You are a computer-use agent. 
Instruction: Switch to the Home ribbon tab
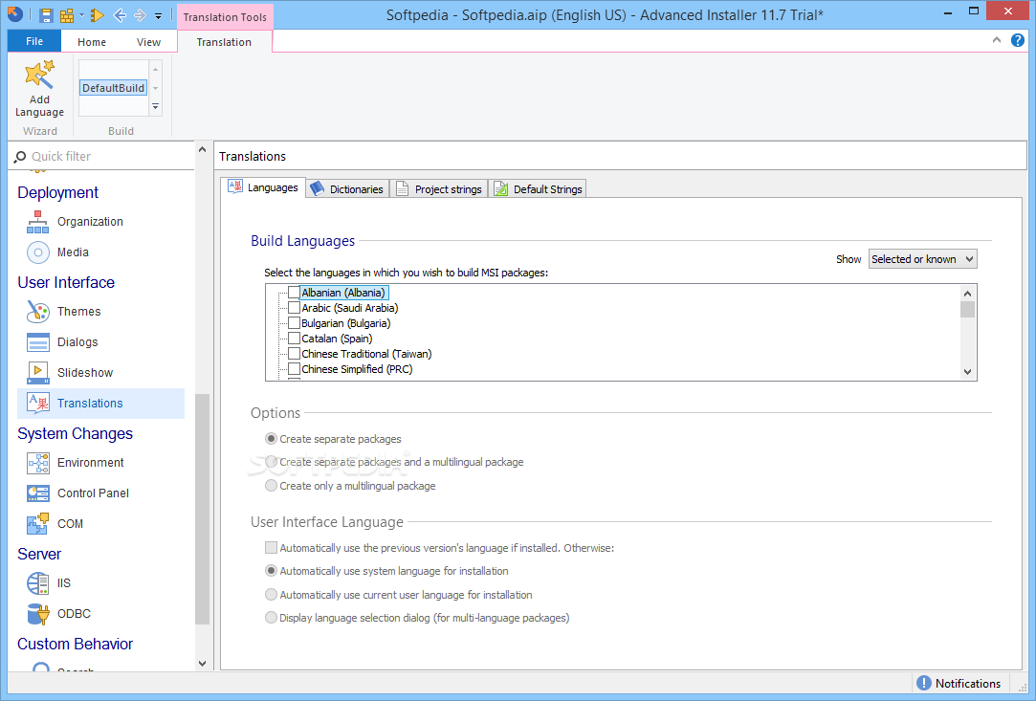click(x=91, y=42)
